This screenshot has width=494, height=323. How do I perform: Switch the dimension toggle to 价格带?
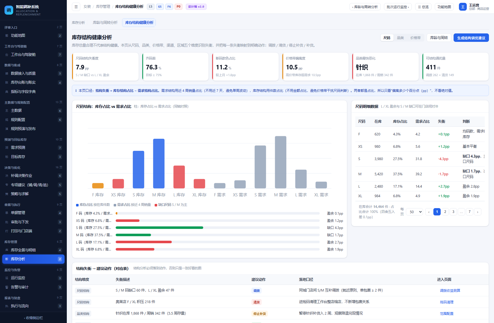415,38
